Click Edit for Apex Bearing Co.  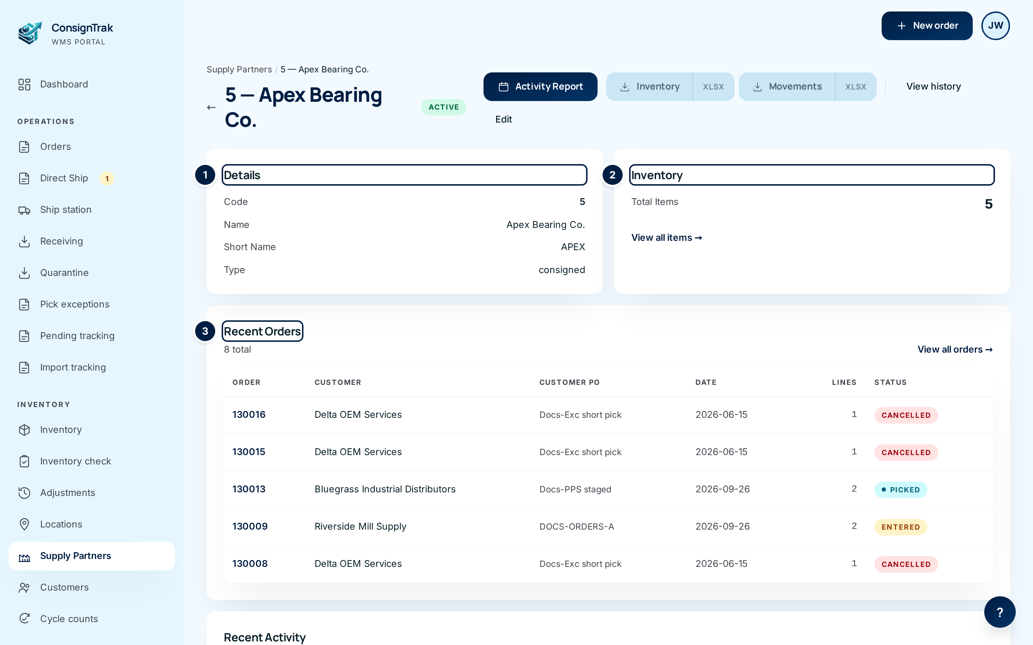pyautogui.click(x=503, y=119)
